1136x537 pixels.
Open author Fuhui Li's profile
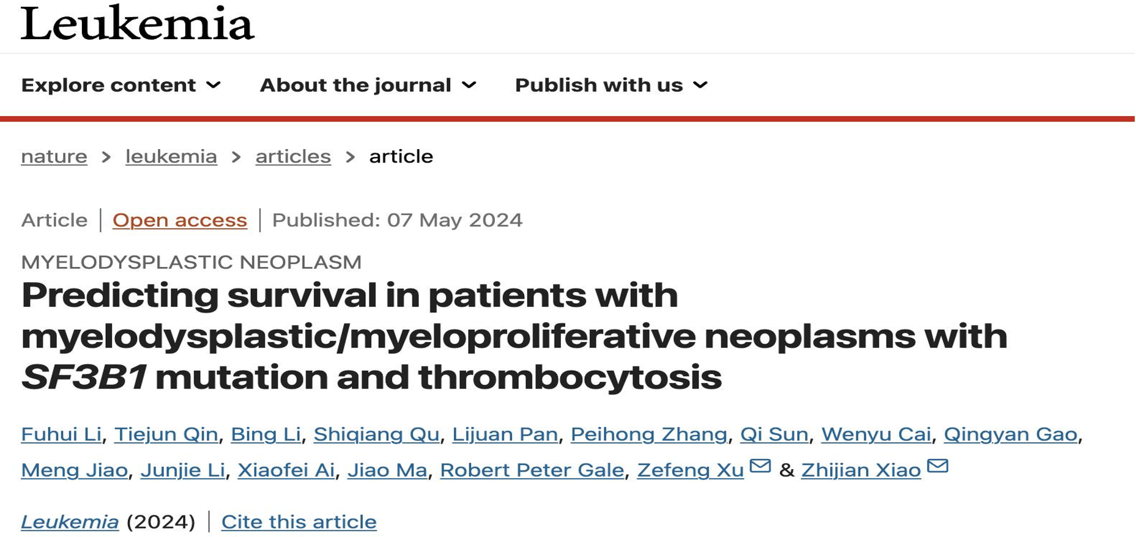pos(61,434)
